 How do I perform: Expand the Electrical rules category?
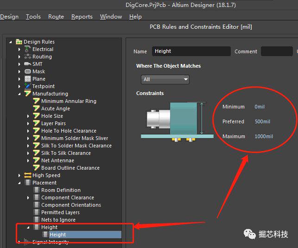19,49
